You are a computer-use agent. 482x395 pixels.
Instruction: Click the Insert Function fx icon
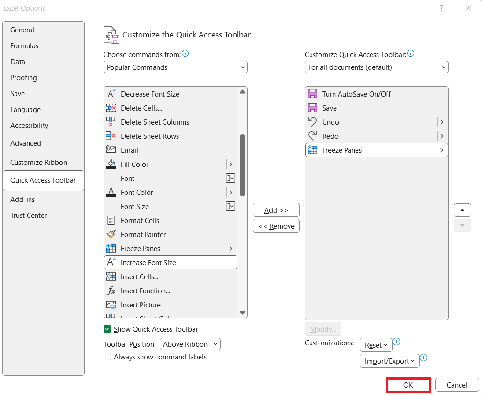111,291
